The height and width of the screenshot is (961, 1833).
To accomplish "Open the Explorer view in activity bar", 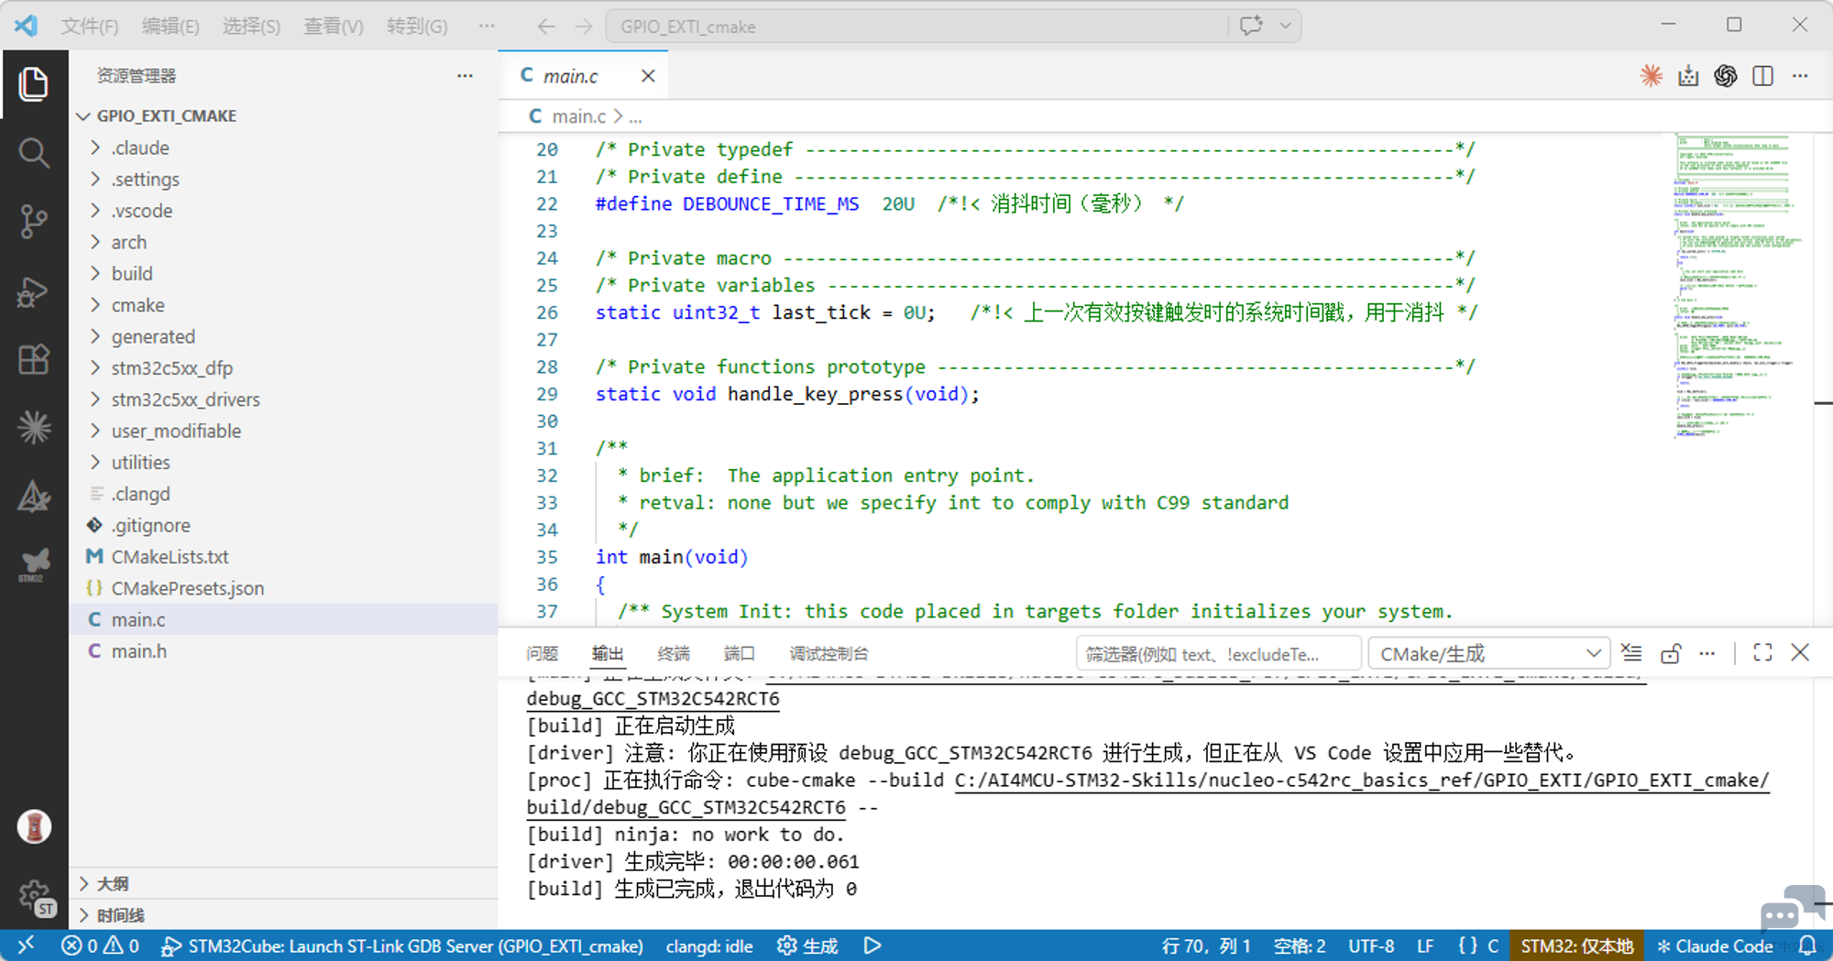I will coord(34,84).
